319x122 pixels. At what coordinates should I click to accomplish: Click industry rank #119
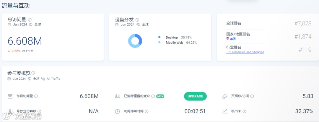[305, 50]
